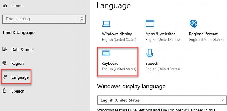The width and height of the screenshot is (227, 111).
Task: Click the Region globe icon in sidebar
Action: pyautogui.click(x=5, y=63)
